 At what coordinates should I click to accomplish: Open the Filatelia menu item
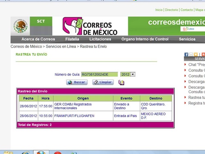pos(72,39)
